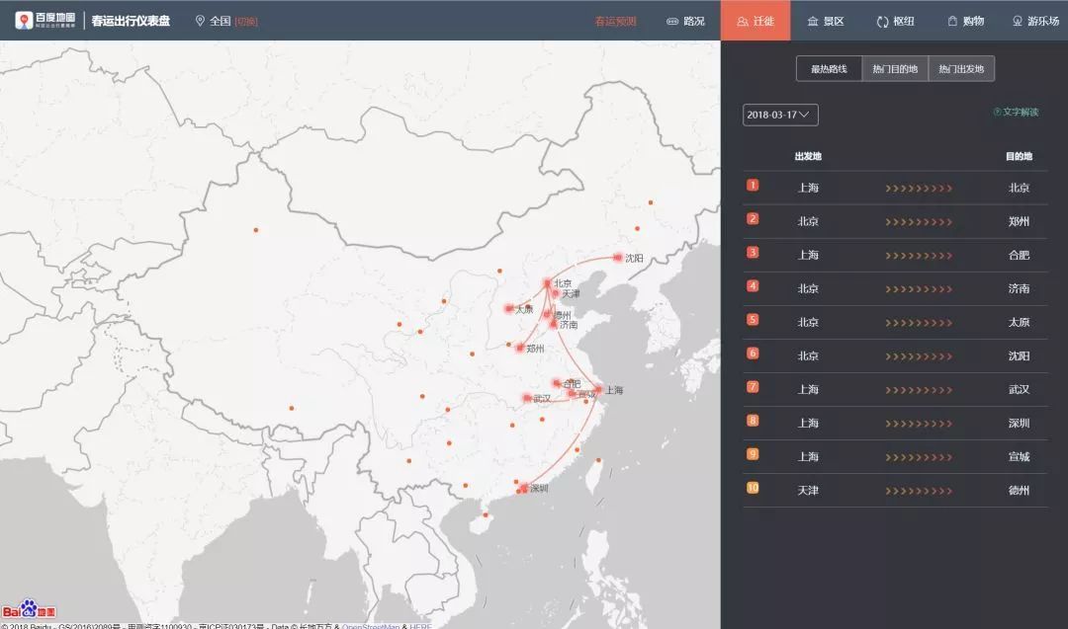Click 切换 to change the region

click(x=246, y=21)
